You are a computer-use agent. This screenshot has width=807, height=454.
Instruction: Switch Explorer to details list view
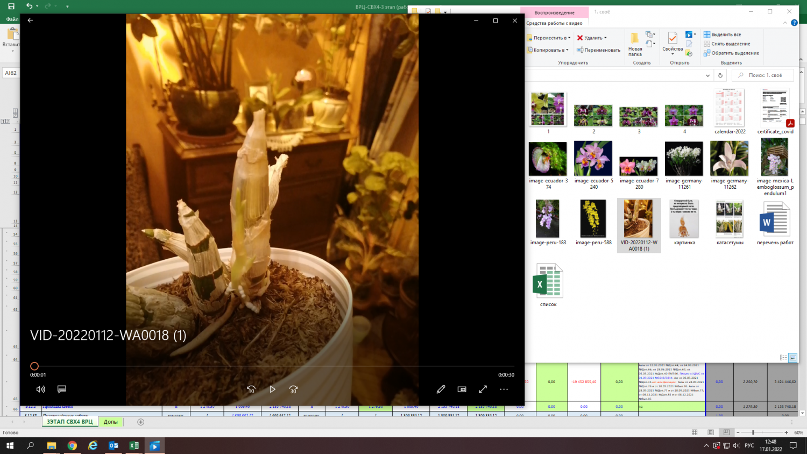(x=783, y=358)
